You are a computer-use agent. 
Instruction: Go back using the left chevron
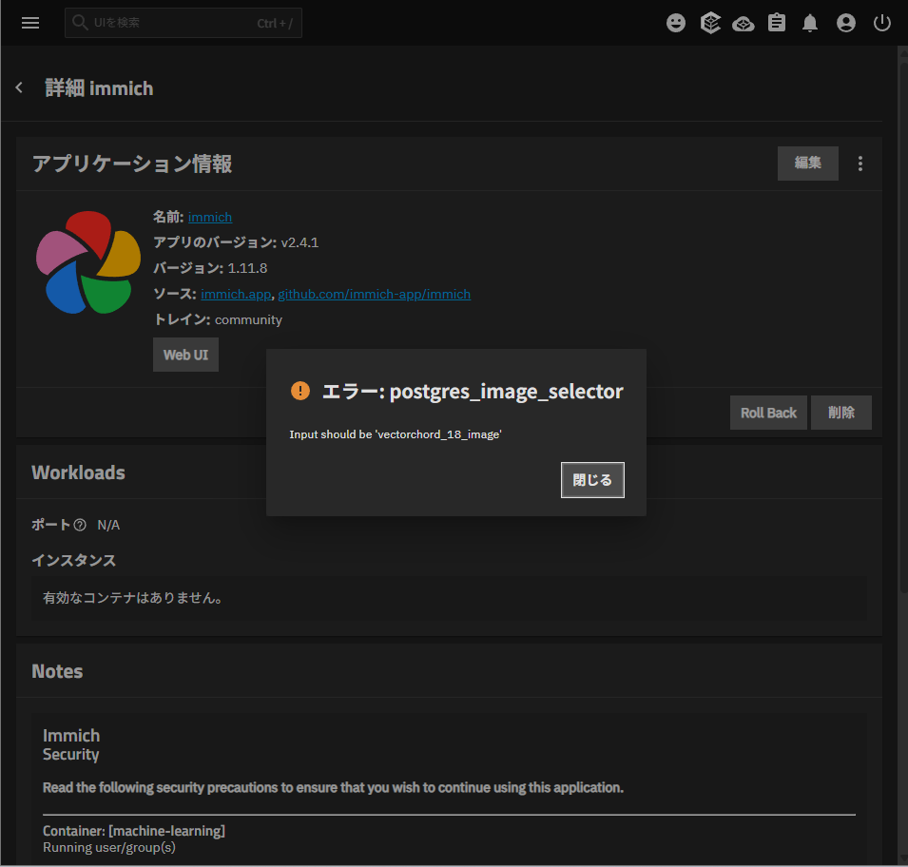pyautogui.click(x=19, y=87)
